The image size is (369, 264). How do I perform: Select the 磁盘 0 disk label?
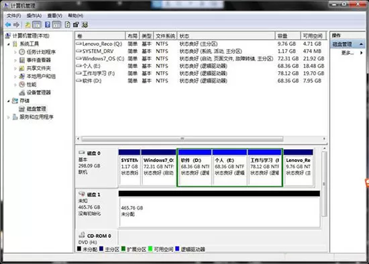[x=94, y=153]
